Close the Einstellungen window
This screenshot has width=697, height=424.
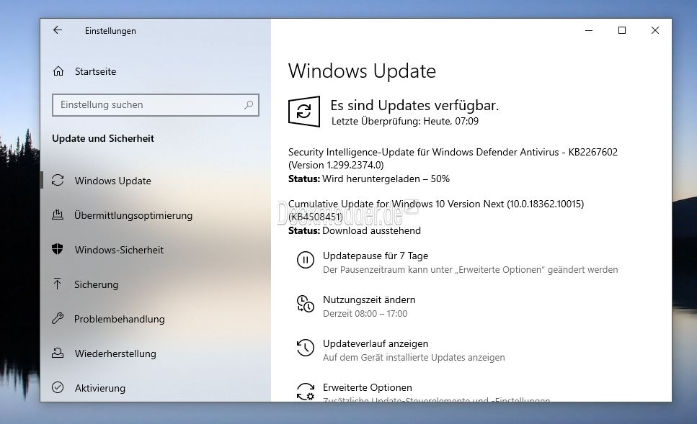pyautogui.click(x=654, y=30)
